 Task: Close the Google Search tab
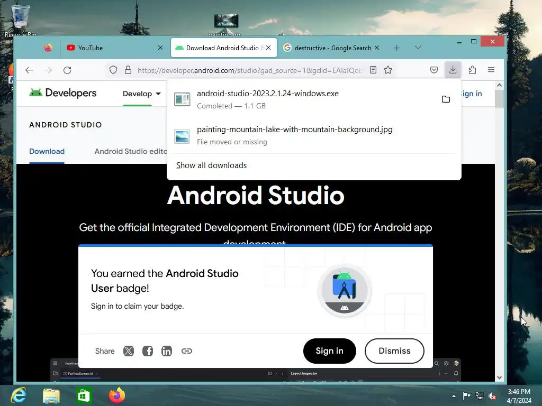[377, 48]
